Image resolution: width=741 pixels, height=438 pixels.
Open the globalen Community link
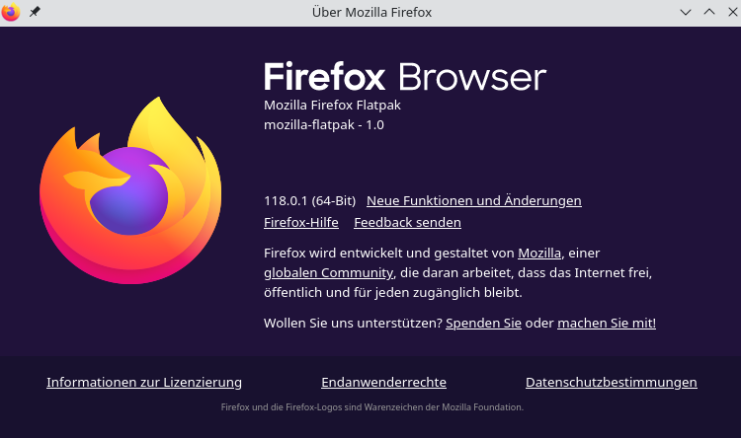329,273
